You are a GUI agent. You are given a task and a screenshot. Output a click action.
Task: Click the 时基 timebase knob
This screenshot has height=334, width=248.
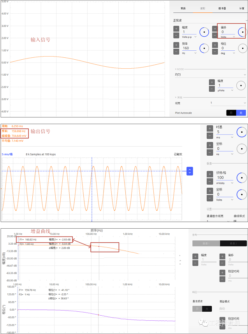coord(242,131)
